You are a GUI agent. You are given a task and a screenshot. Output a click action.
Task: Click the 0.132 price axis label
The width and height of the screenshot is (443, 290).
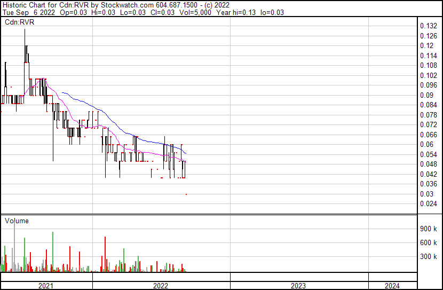(x=429, y=26)
